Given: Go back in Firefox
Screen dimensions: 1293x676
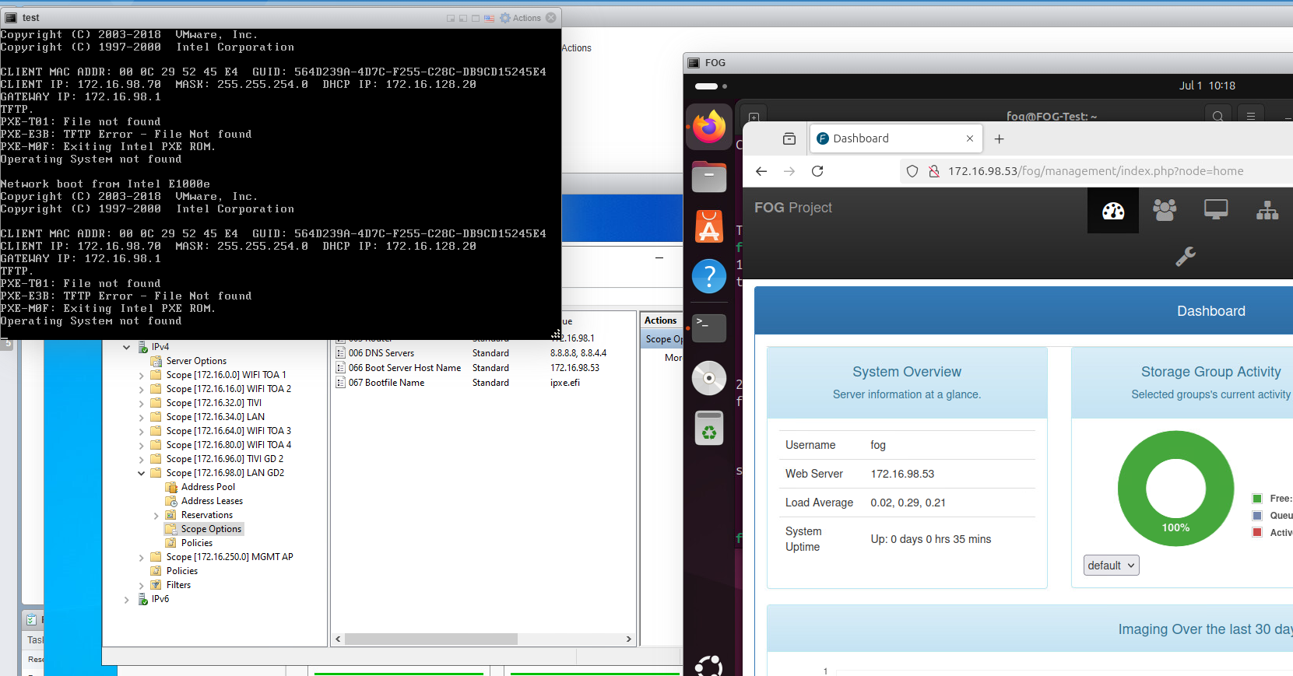Looking at the screenshot, I should tap(761, 171).
